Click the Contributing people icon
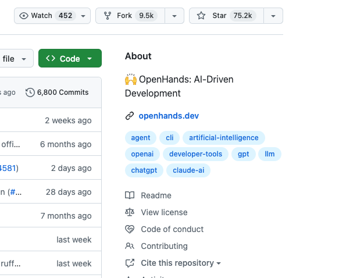This screenshot has height=278, width=364. 130,245
